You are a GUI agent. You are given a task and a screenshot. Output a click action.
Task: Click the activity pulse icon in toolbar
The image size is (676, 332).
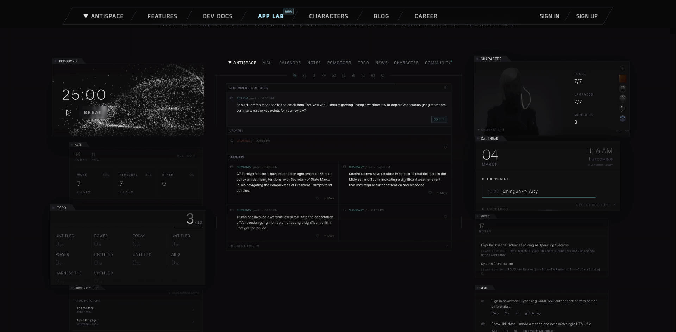(295, 75)
